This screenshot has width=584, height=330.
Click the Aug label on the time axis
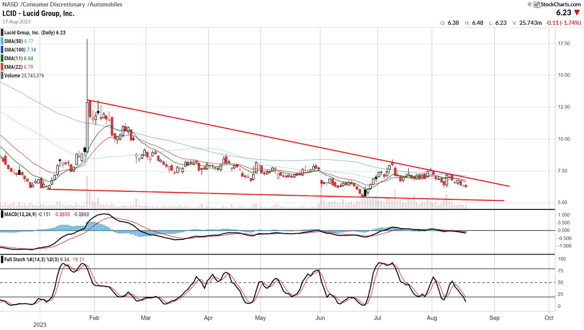[x=432, y=318]
